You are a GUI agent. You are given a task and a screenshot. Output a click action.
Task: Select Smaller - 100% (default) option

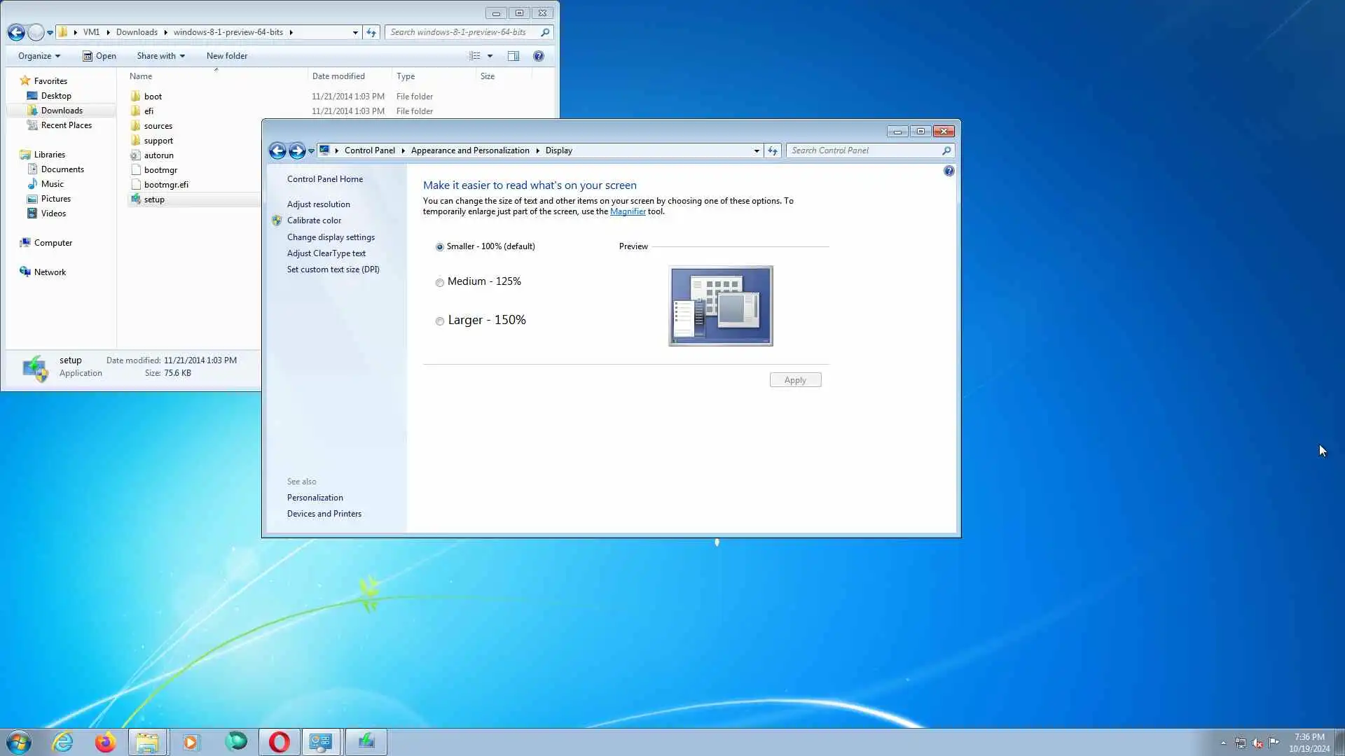click(440, 247)
